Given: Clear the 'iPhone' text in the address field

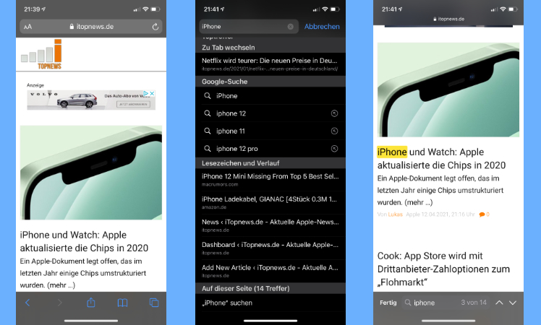Looking at the screenshot, I should (x=290, y=27).
